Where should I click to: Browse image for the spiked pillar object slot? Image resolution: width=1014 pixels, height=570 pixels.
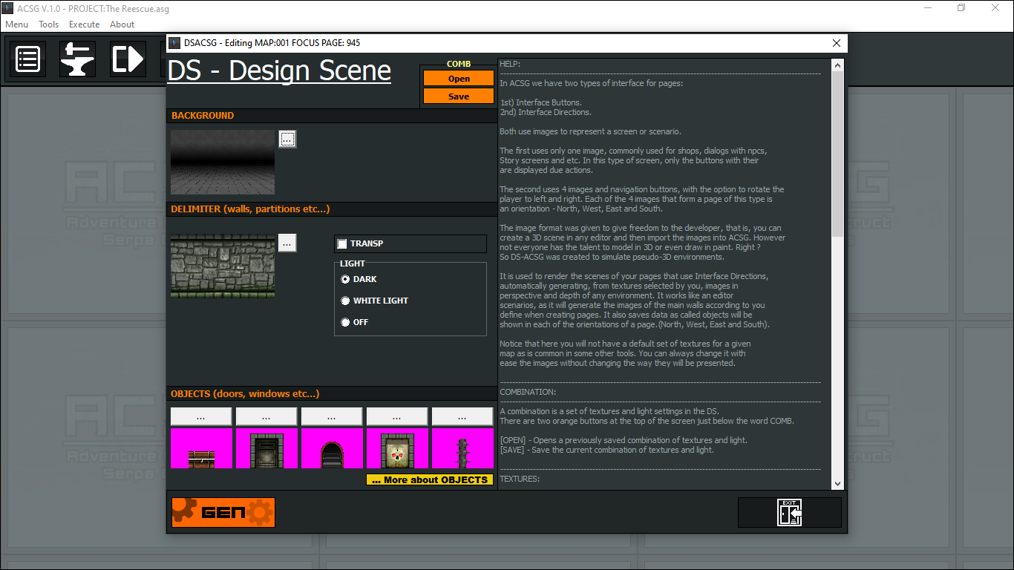tap(462, 416)
